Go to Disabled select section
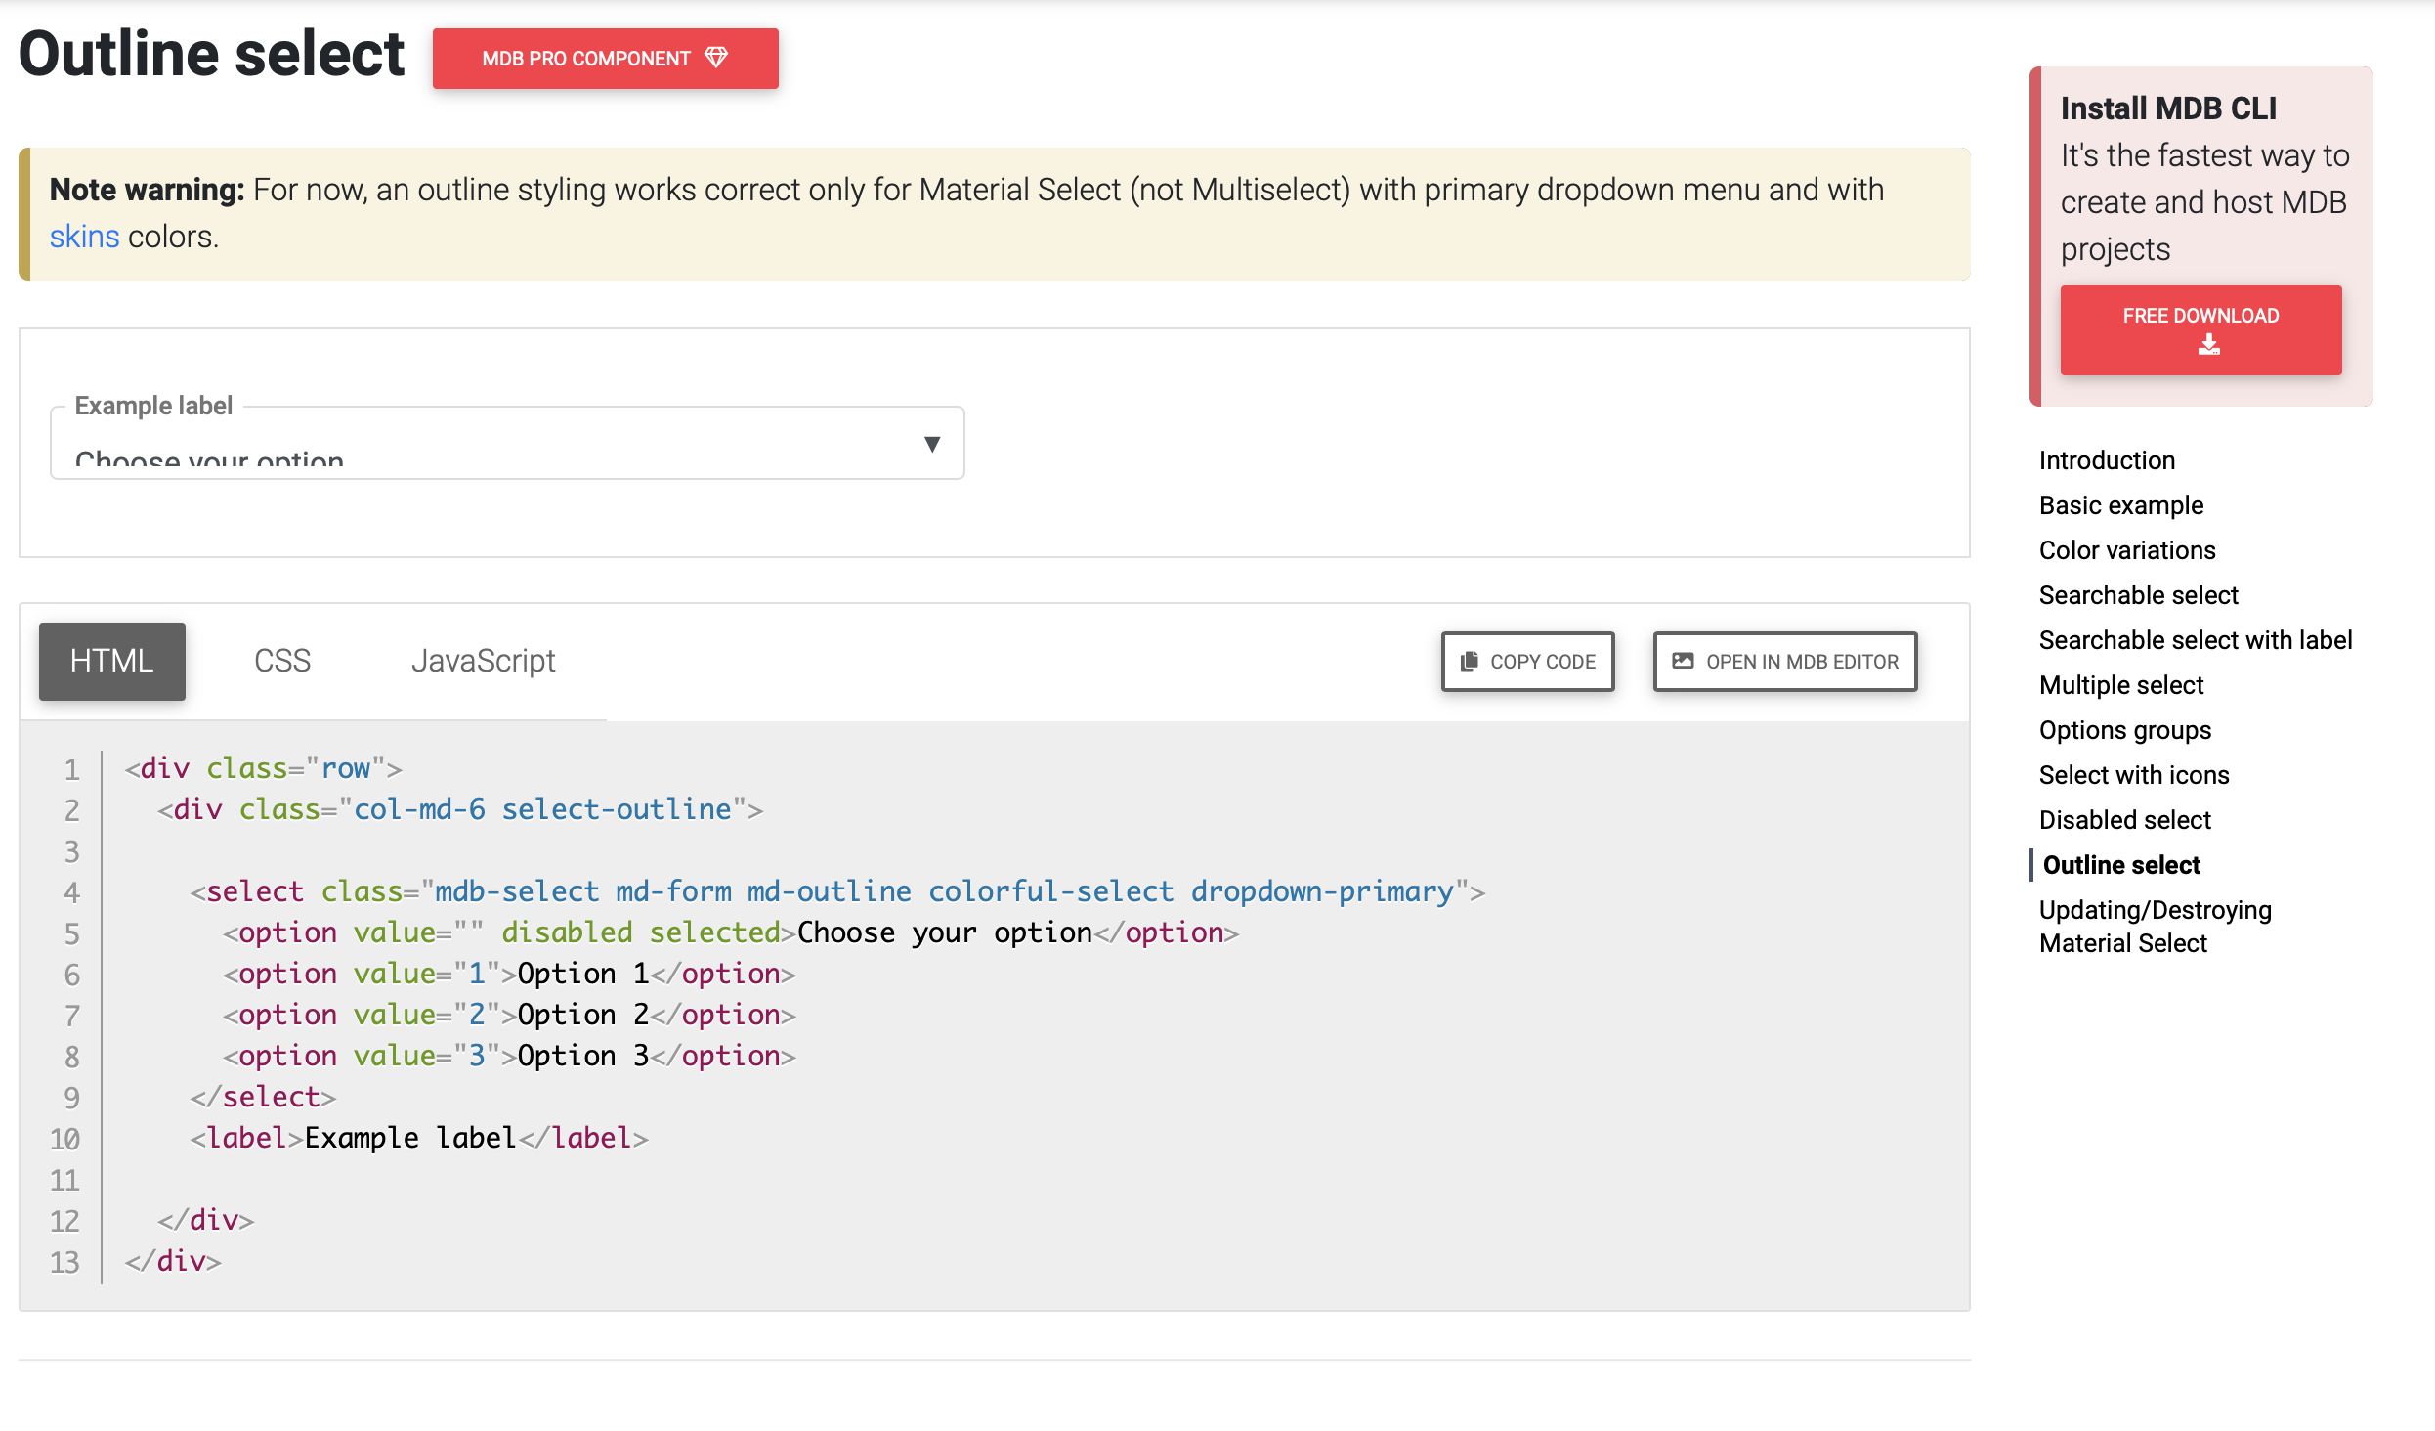Image resolution: width=2435 pixels, height=1431 pixels. tap(2124, 820)
